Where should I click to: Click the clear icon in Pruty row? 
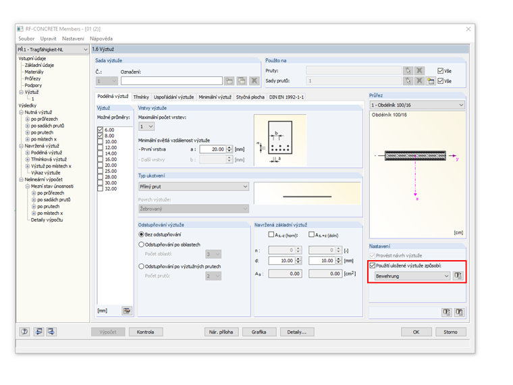[419, 70]
